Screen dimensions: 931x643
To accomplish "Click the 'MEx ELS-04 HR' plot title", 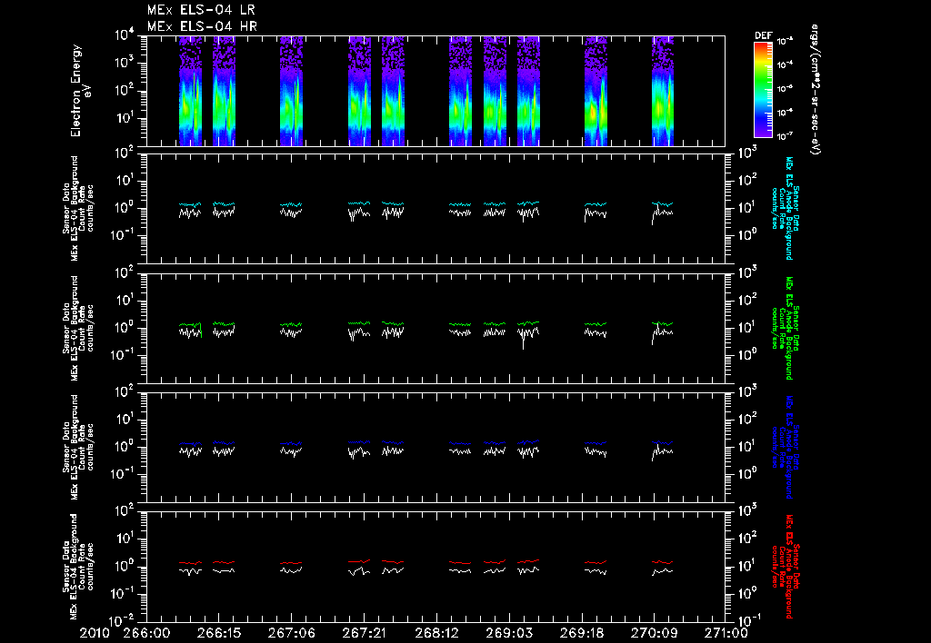I will coord(202,26).
